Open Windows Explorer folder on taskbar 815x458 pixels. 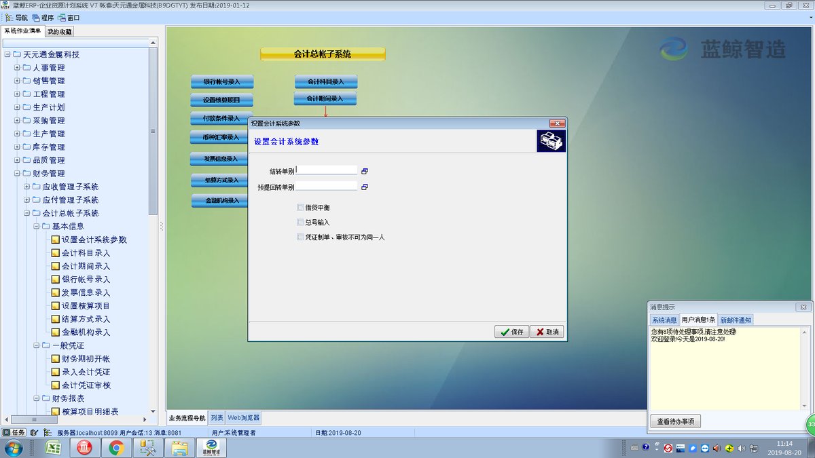point(179,448)
